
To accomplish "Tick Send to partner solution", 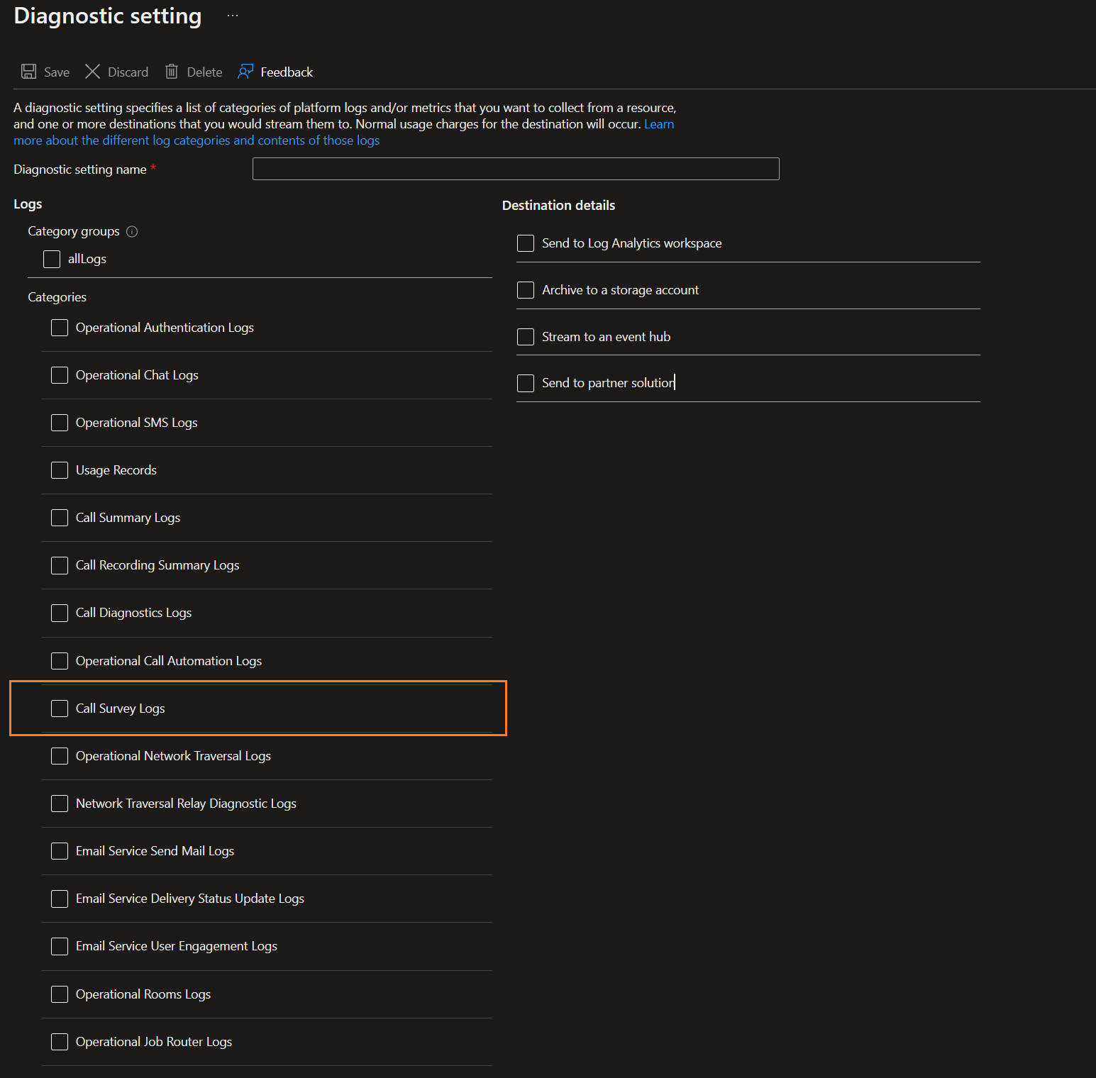I will (x=526, y=383).
